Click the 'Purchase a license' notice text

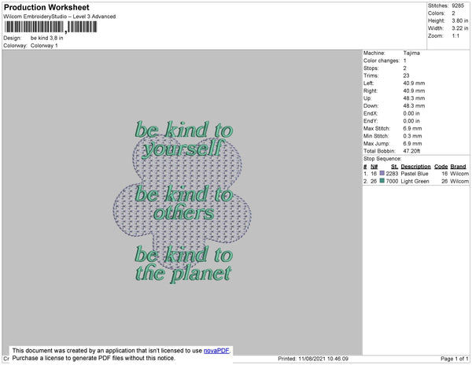coord(94,358)
